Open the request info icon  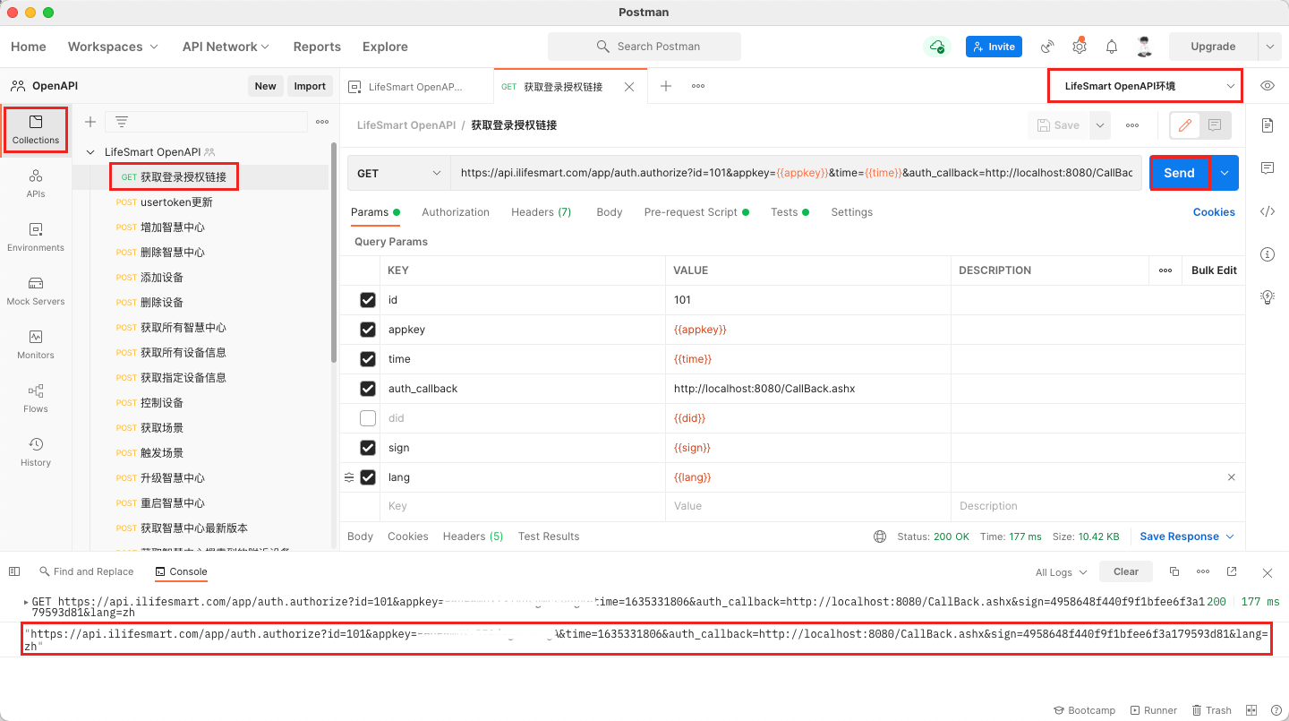(1268, 254)
